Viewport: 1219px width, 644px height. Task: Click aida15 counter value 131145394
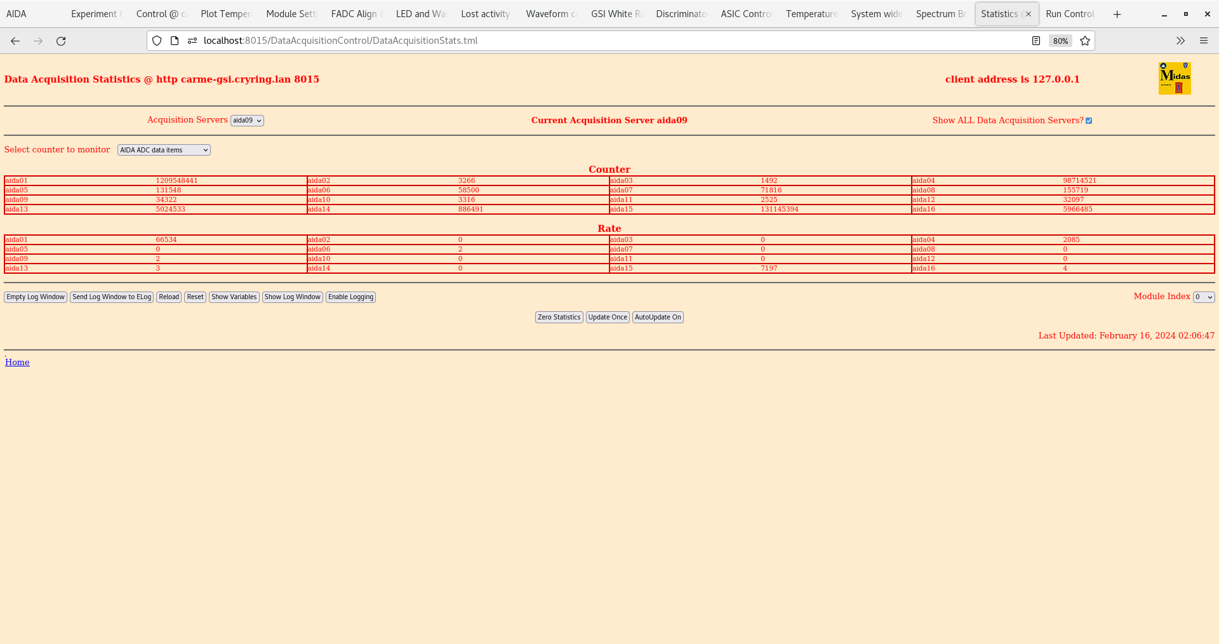pyautogui.click(x=780, y=209)
